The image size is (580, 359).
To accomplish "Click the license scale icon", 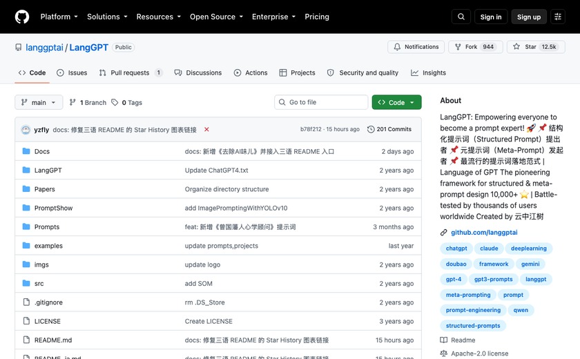I will tap(444, 353).
